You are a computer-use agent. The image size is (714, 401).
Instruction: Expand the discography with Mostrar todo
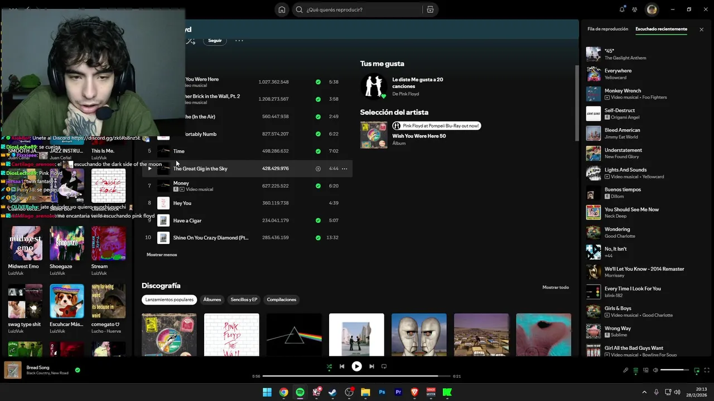(x=556, y=287)
